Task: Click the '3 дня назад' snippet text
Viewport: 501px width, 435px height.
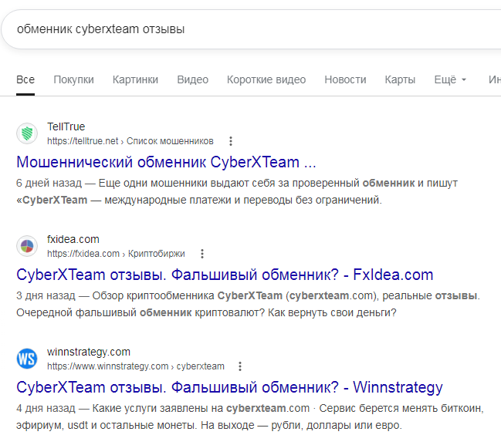Action: (46, 296)
